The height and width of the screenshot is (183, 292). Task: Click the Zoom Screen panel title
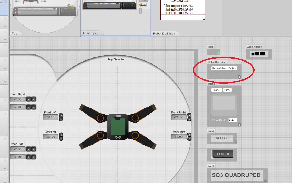point(255,47)
